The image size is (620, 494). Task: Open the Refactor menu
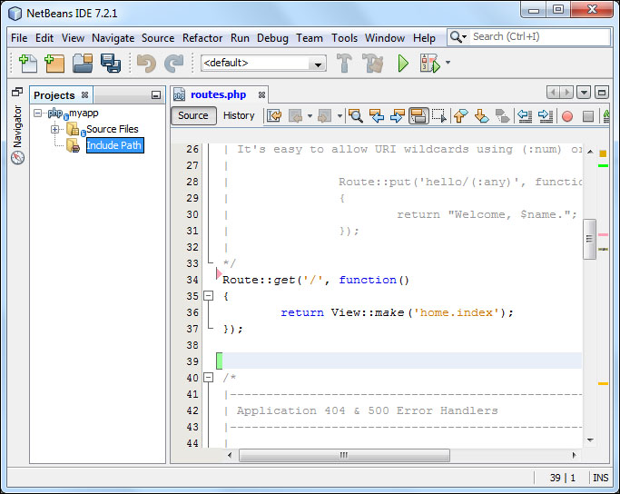[202, 38]
